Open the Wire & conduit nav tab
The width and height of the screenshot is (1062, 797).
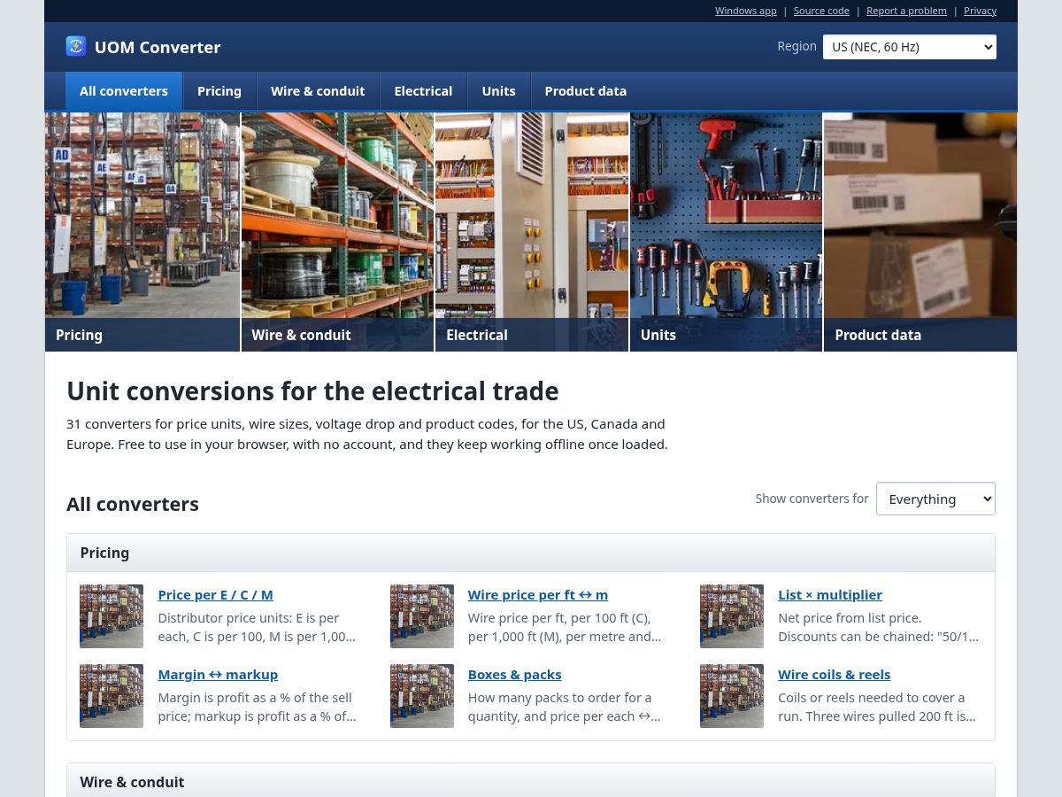[x=318, y=91]
